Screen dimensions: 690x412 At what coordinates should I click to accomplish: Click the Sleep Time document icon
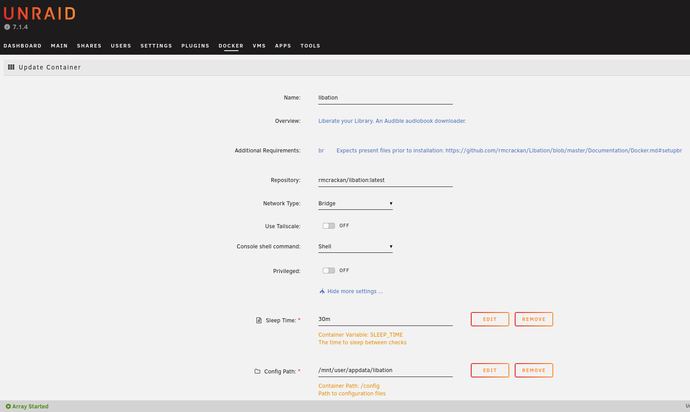pyautogui.click(x=259, y=321)
